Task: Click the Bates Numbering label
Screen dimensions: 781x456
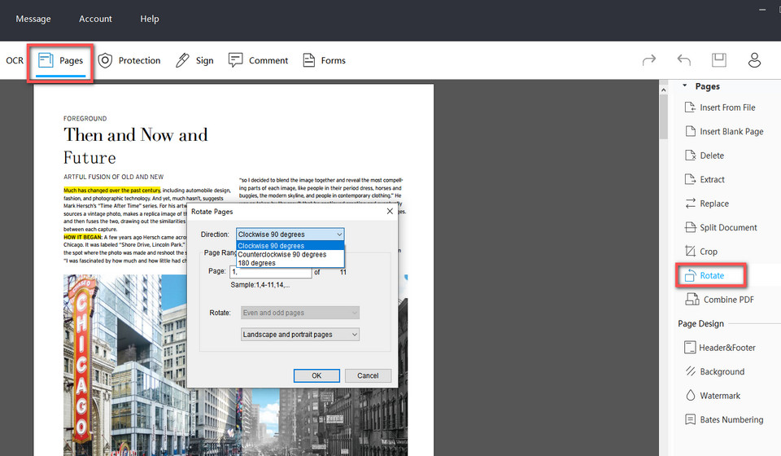Action: point(731,419)
